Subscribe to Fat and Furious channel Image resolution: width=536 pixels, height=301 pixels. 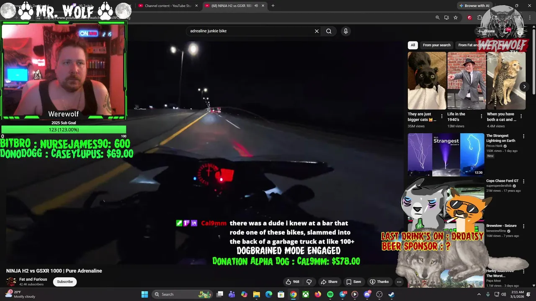pos(65,282)
